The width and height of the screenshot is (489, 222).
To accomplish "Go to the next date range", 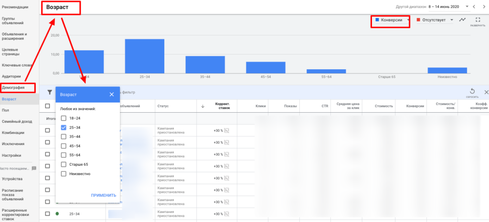I will (x=483, y=7).
